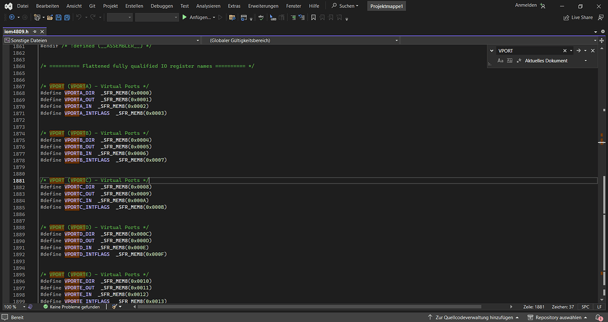This screenshot has height=322, width=608.
Task: Click the navigate backward arrow icon
Action: coord(12,18)
